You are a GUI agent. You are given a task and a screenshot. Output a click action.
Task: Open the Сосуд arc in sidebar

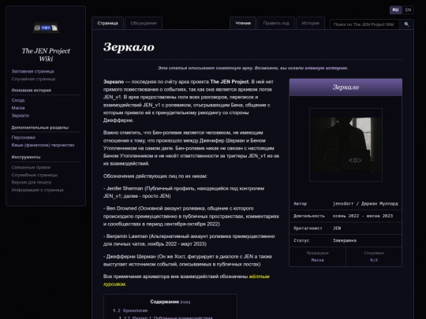(x=18, y=100)
